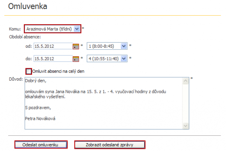Viewport: 226px width, 151px height.
Task: Open the Komu recipient dropdown
Action: pyautogui.click(x=53, y=29)
